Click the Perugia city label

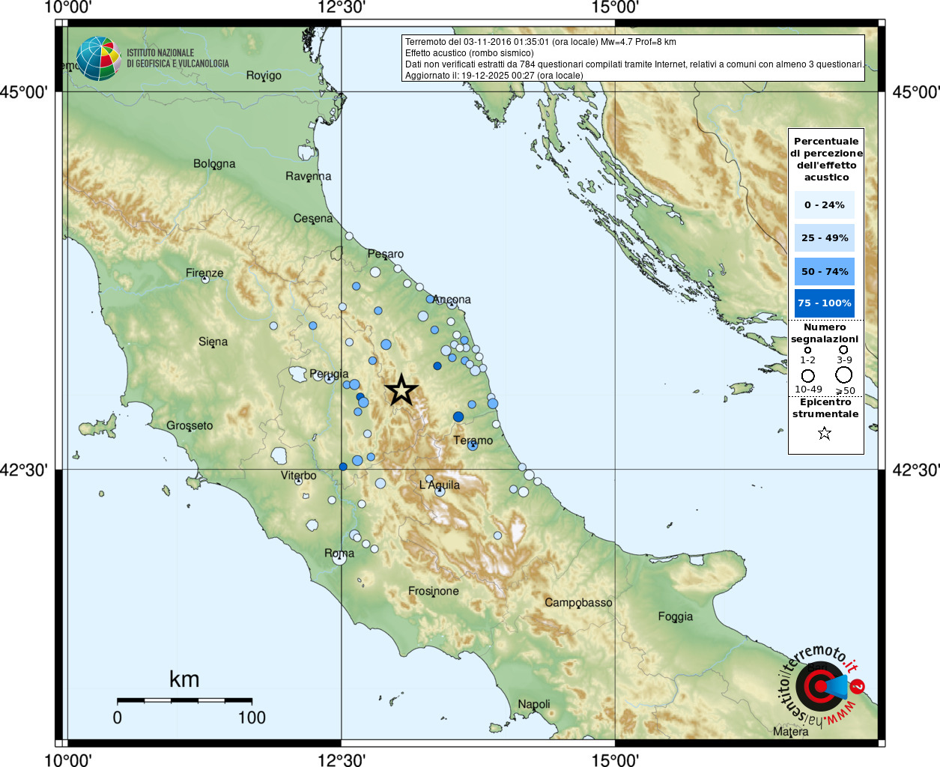tap(329, 374)
